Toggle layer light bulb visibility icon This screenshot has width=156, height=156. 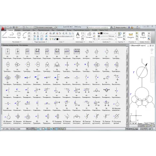[x=51, y=39]
